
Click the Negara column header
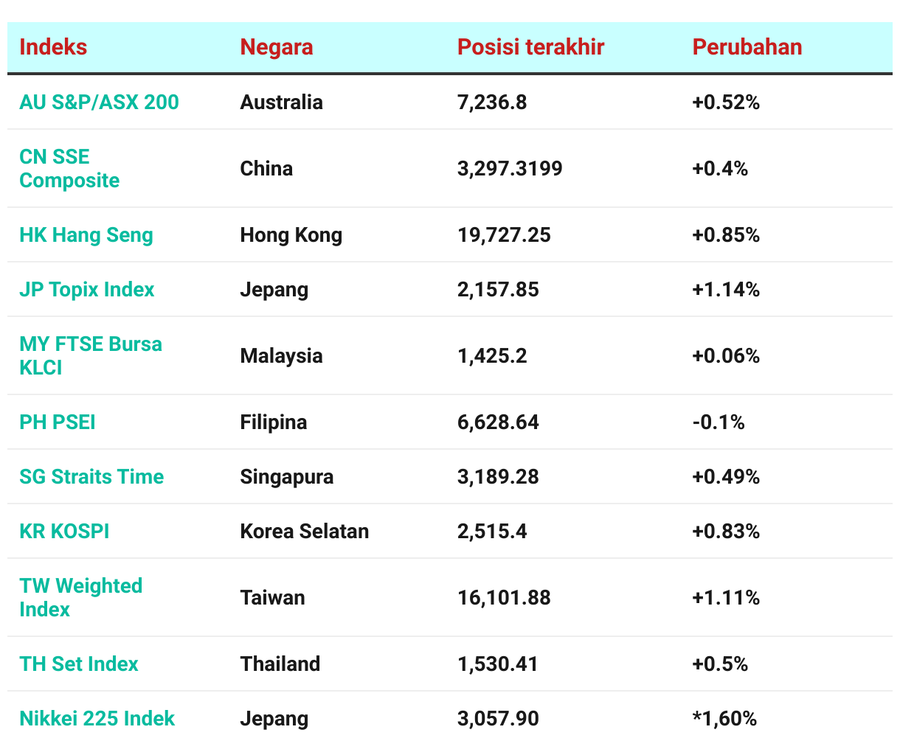point(277,46)
